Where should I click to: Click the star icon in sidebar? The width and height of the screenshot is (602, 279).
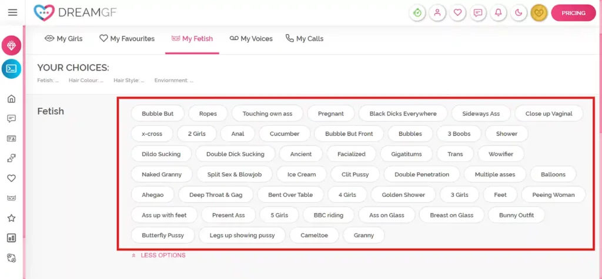[11, 218]
